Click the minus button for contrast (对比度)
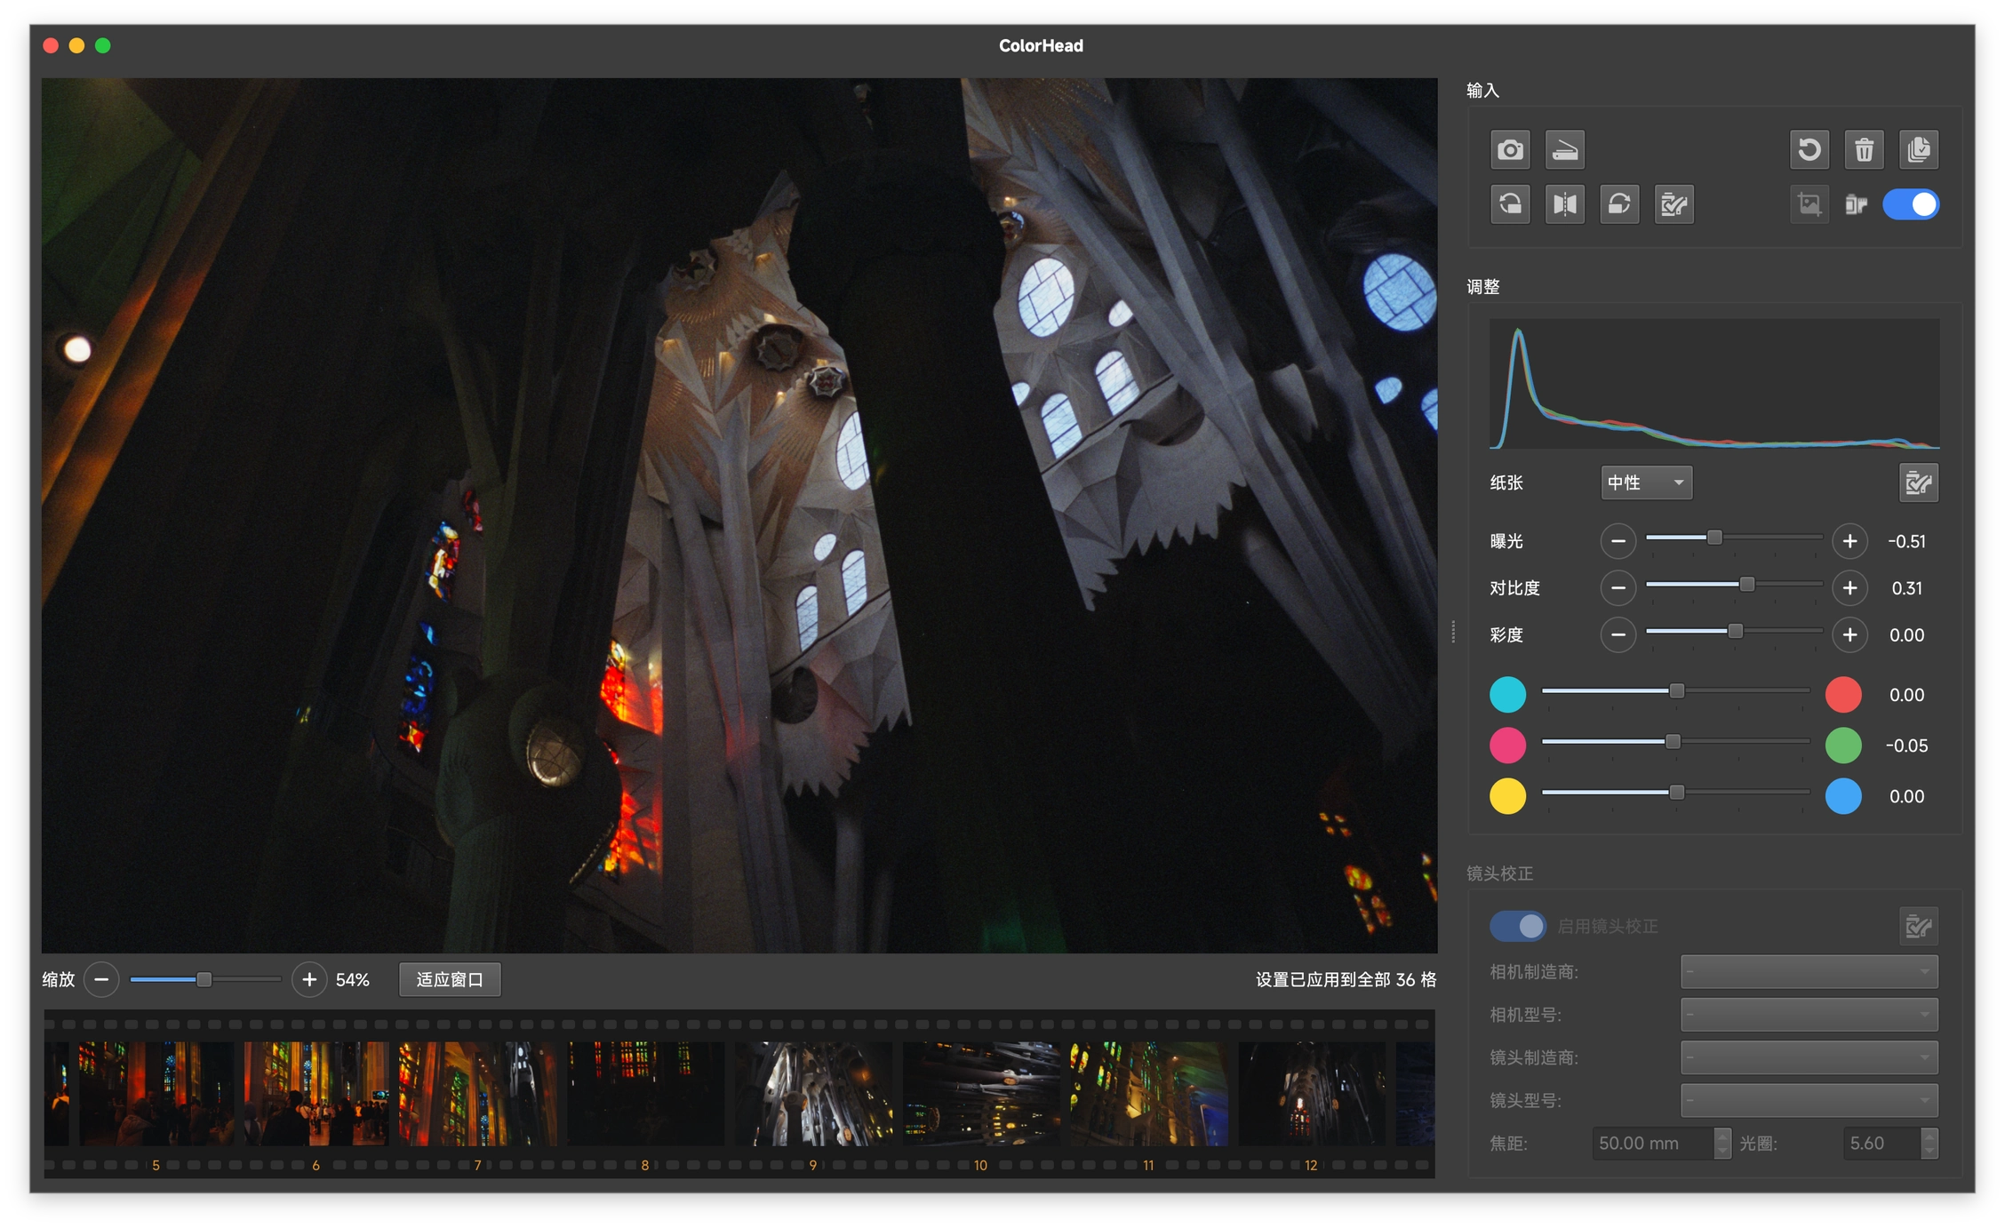Screen dimensions: 2005x1228 tap(1618, 588)
